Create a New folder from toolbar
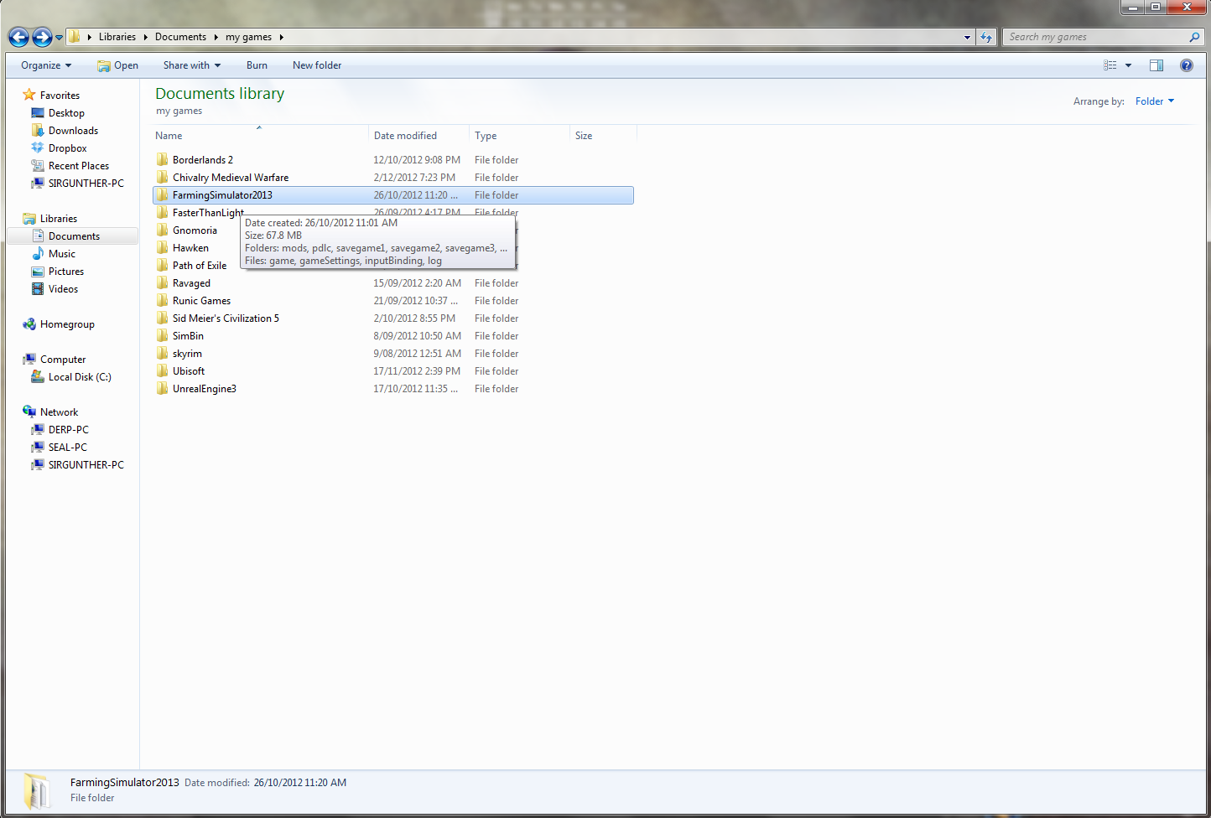Screen dimensions: 1211x818 pyautogui.click(x=317, y=65)
